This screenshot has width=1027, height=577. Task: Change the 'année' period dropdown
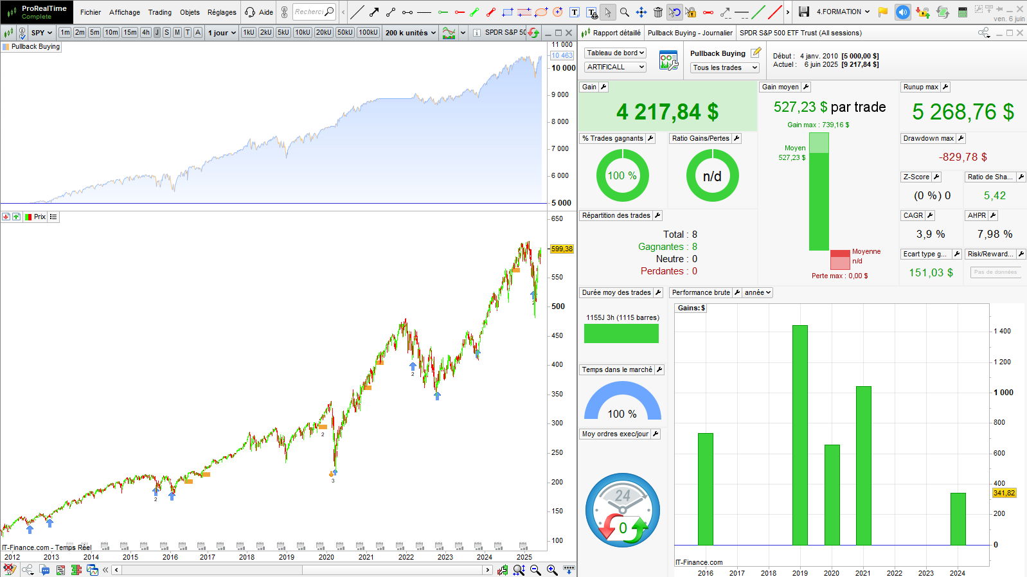click(758, 292)
